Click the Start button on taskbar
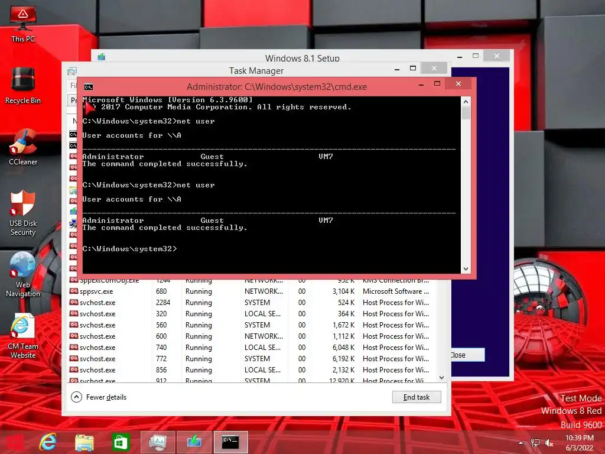 [14, 442]
